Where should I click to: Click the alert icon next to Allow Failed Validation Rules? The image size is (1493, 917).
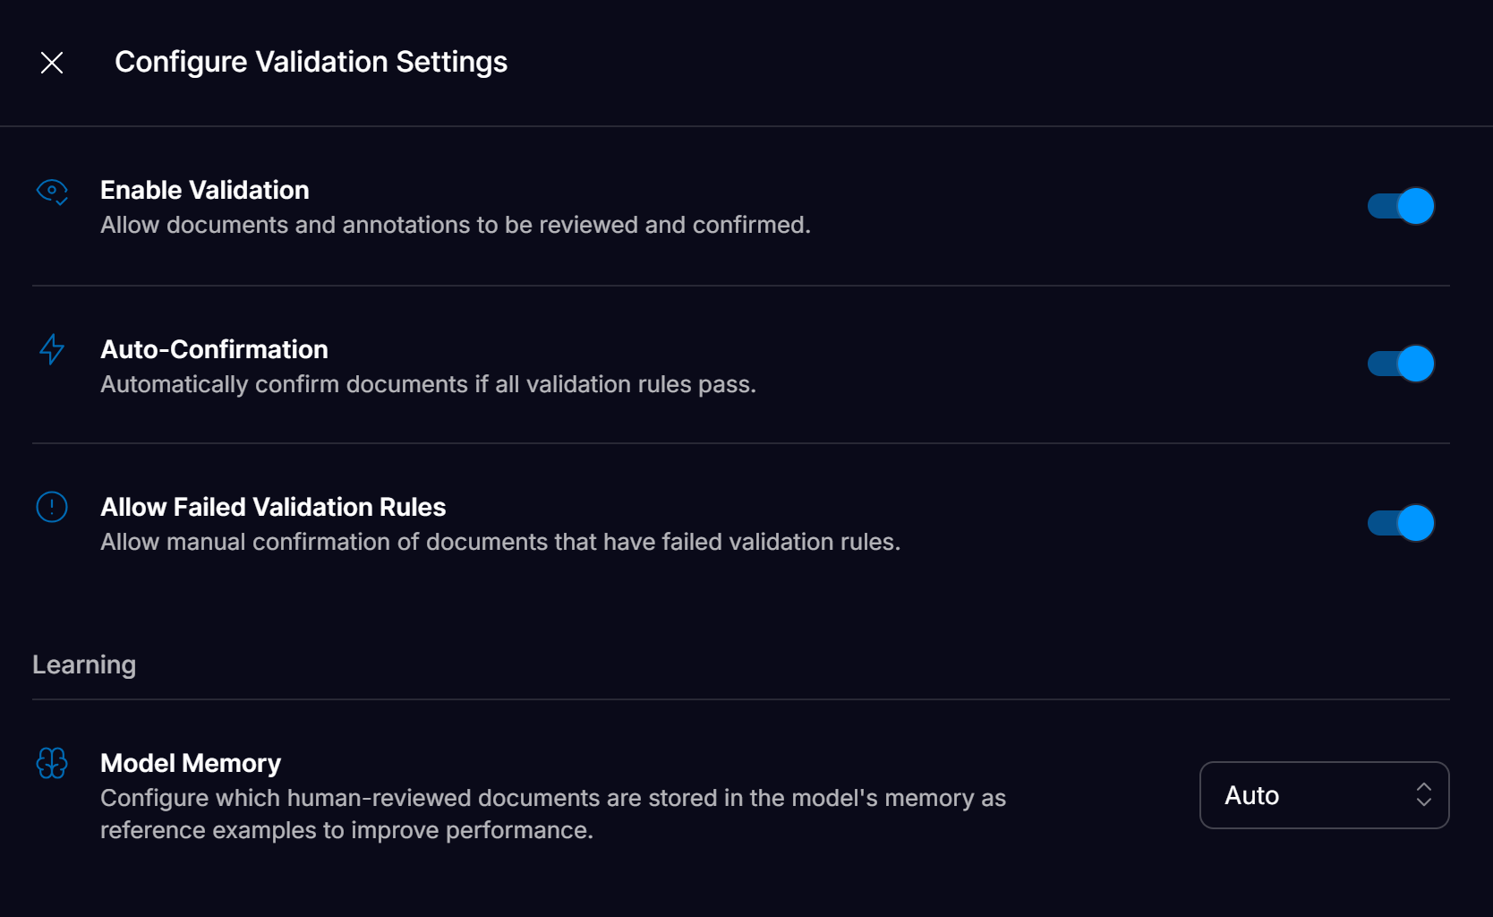(x=52, y=507)
